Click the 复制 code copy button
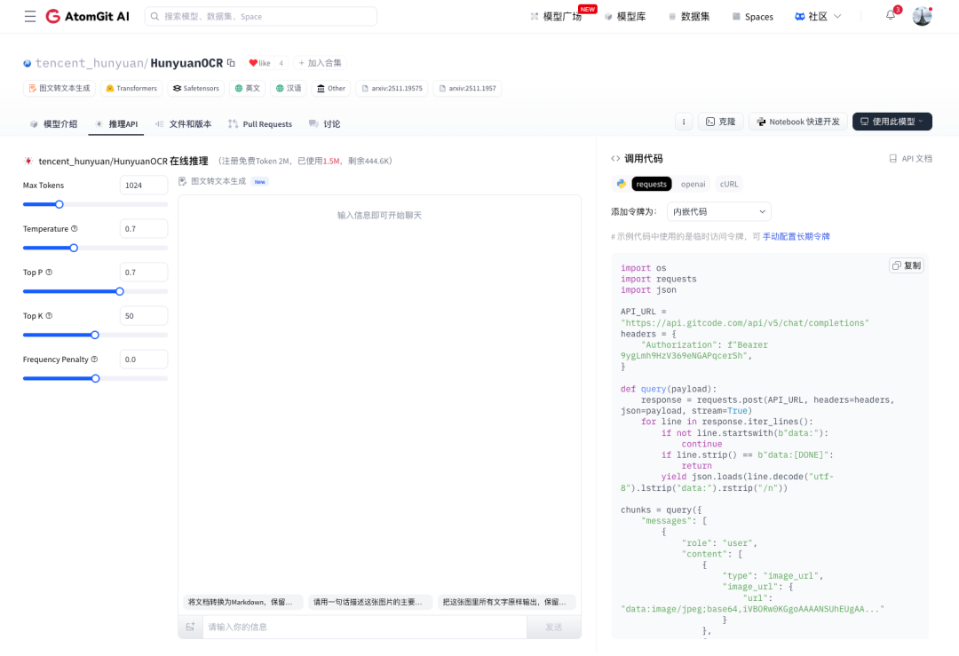 tap(907, 265)
